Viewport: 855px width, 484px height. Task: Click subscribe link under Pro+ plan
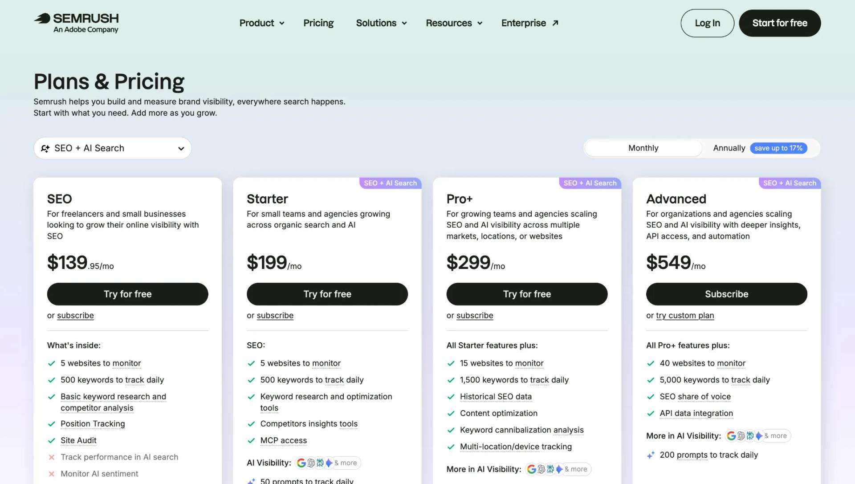[475, 316]
